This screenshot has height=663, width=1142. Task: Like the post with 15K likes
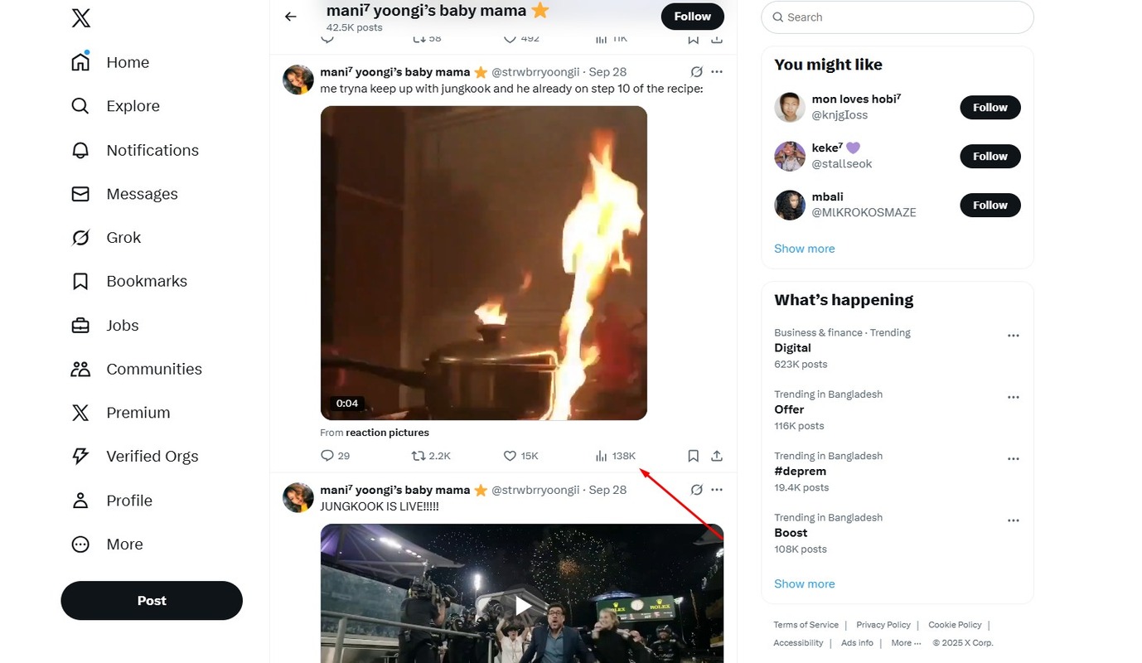tap(511, 456)
